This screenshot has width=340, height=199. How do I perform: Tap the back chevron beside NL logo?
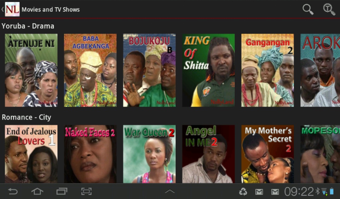[x=2, y=9]
